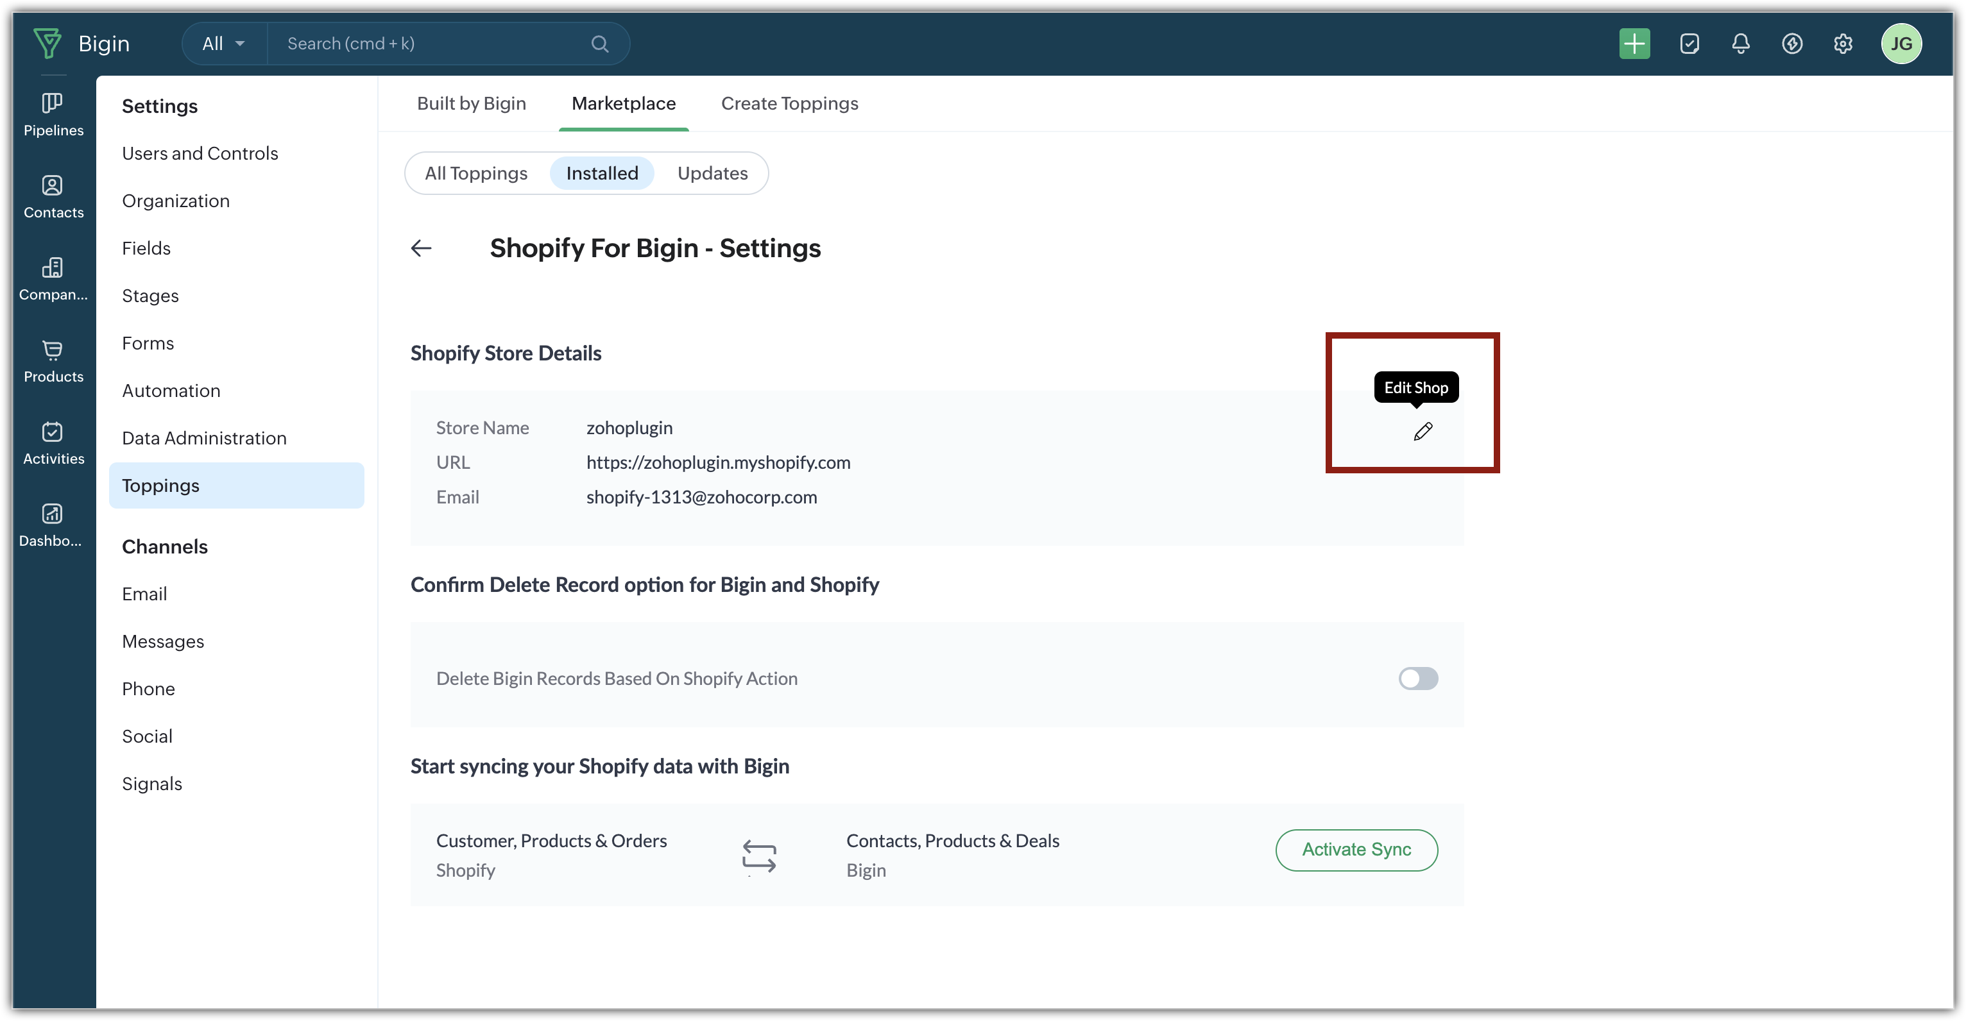Click the search magnifier icon
This screenshot has width=1966, height=1021.
tap(600, 44)
